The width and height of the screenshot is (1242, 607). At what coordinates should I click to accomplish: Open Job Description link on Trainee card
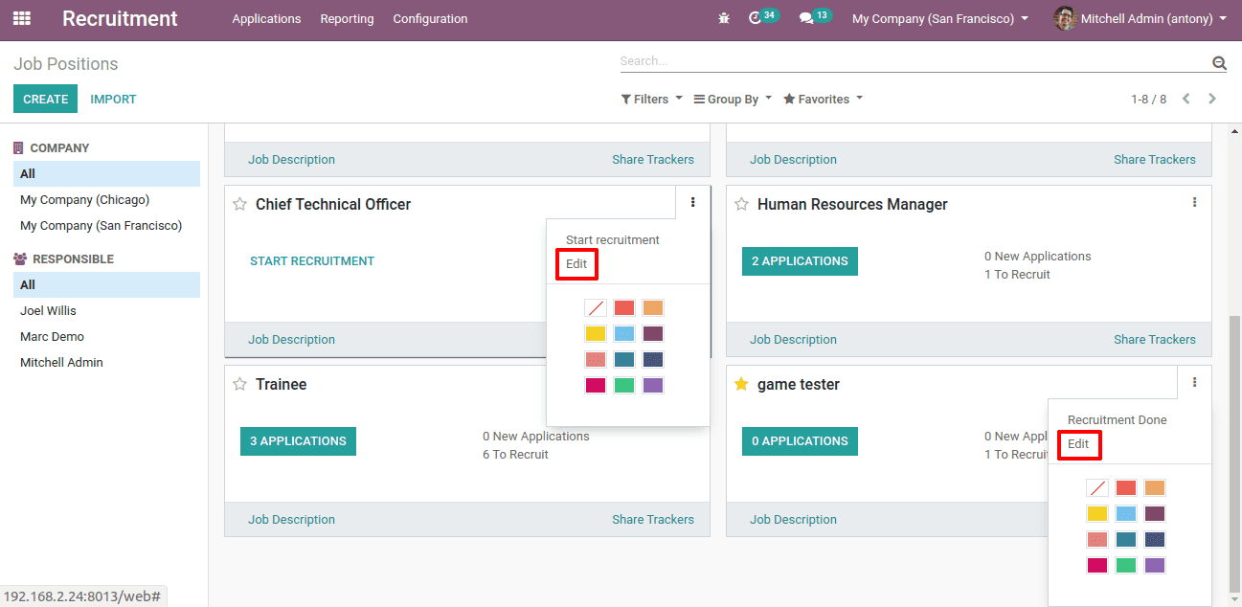point(291,520)
